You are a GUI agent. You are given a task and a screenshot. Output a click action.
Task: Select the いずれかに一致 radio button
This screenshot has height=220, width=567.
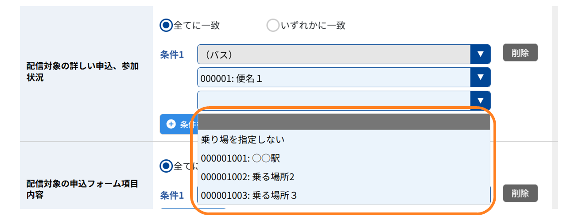pyautogui.click(x=272, y=25)
